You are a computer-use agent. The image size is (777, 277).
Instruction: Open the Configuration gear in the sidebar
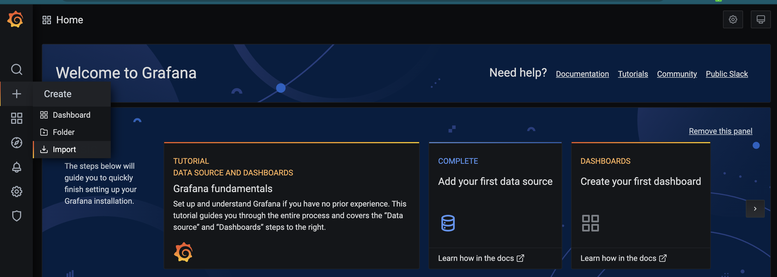pos(17,191)
